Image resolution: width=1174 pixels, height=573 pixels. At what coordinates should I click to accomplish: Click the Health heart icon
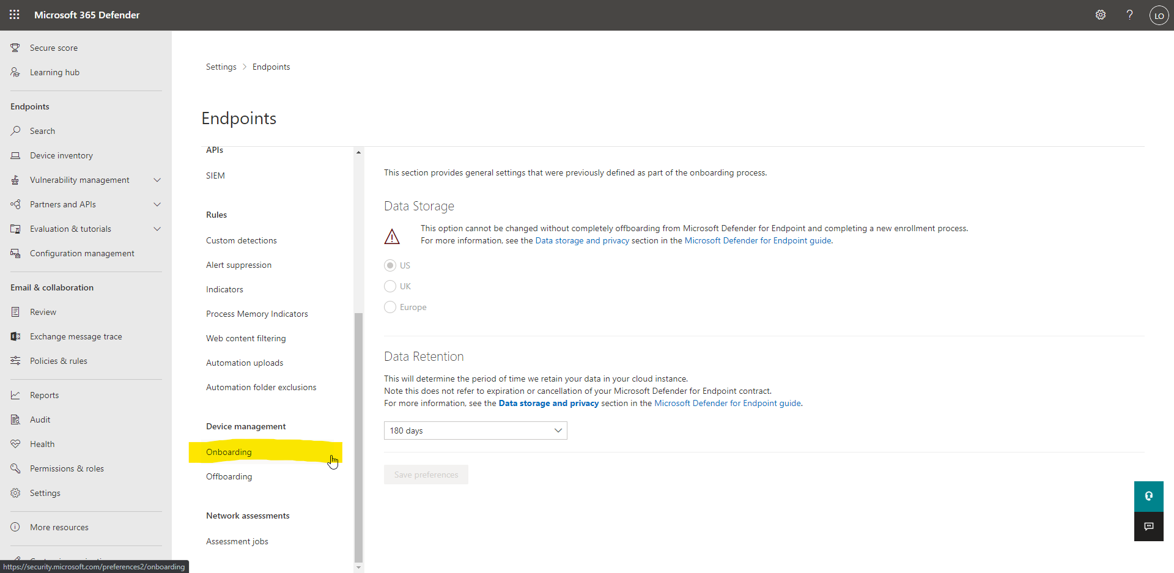(x=15, y=444)
